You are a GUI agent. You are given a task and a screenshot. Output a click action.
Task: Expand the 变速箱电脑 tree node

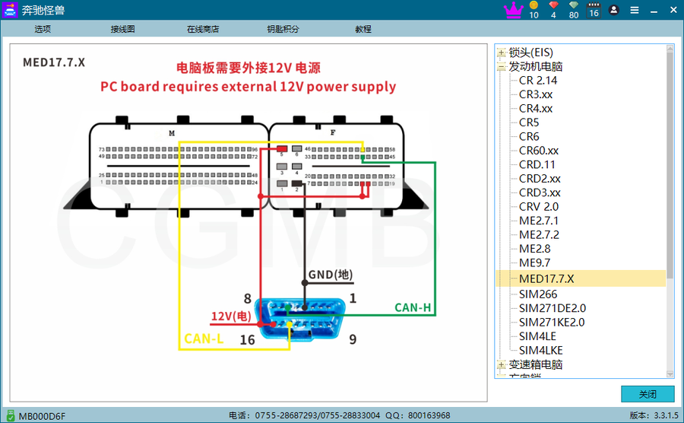coord(502,364)
